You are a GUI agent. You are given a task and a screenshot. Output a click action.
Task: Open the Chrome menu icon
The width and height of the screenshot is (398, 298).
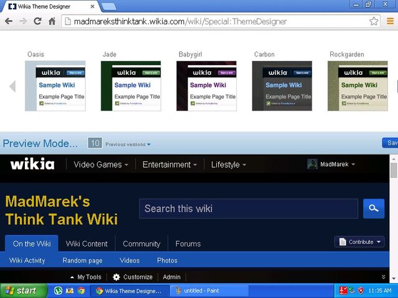[390, 21]
